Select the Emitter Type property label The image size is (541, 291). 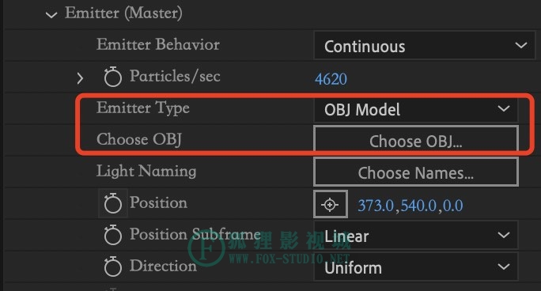pos(143,108)
